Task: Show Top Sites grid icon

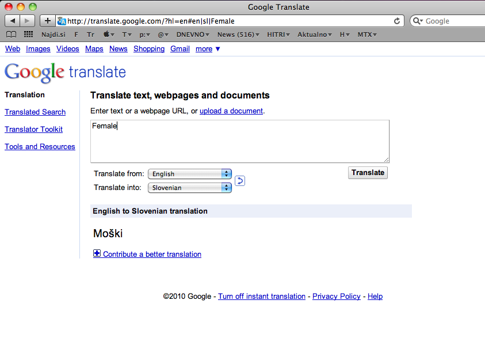Action: point(28,35)
